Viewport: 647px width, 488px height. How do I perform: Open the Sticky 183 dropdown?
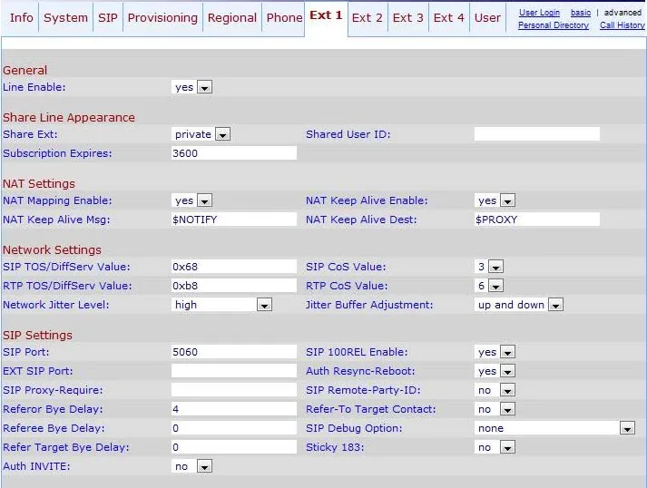point(495,447)
